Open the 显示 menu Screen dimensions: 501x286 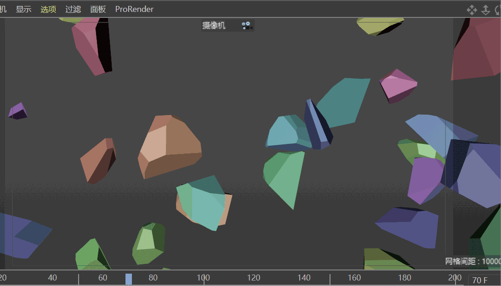tap(23, 9)
